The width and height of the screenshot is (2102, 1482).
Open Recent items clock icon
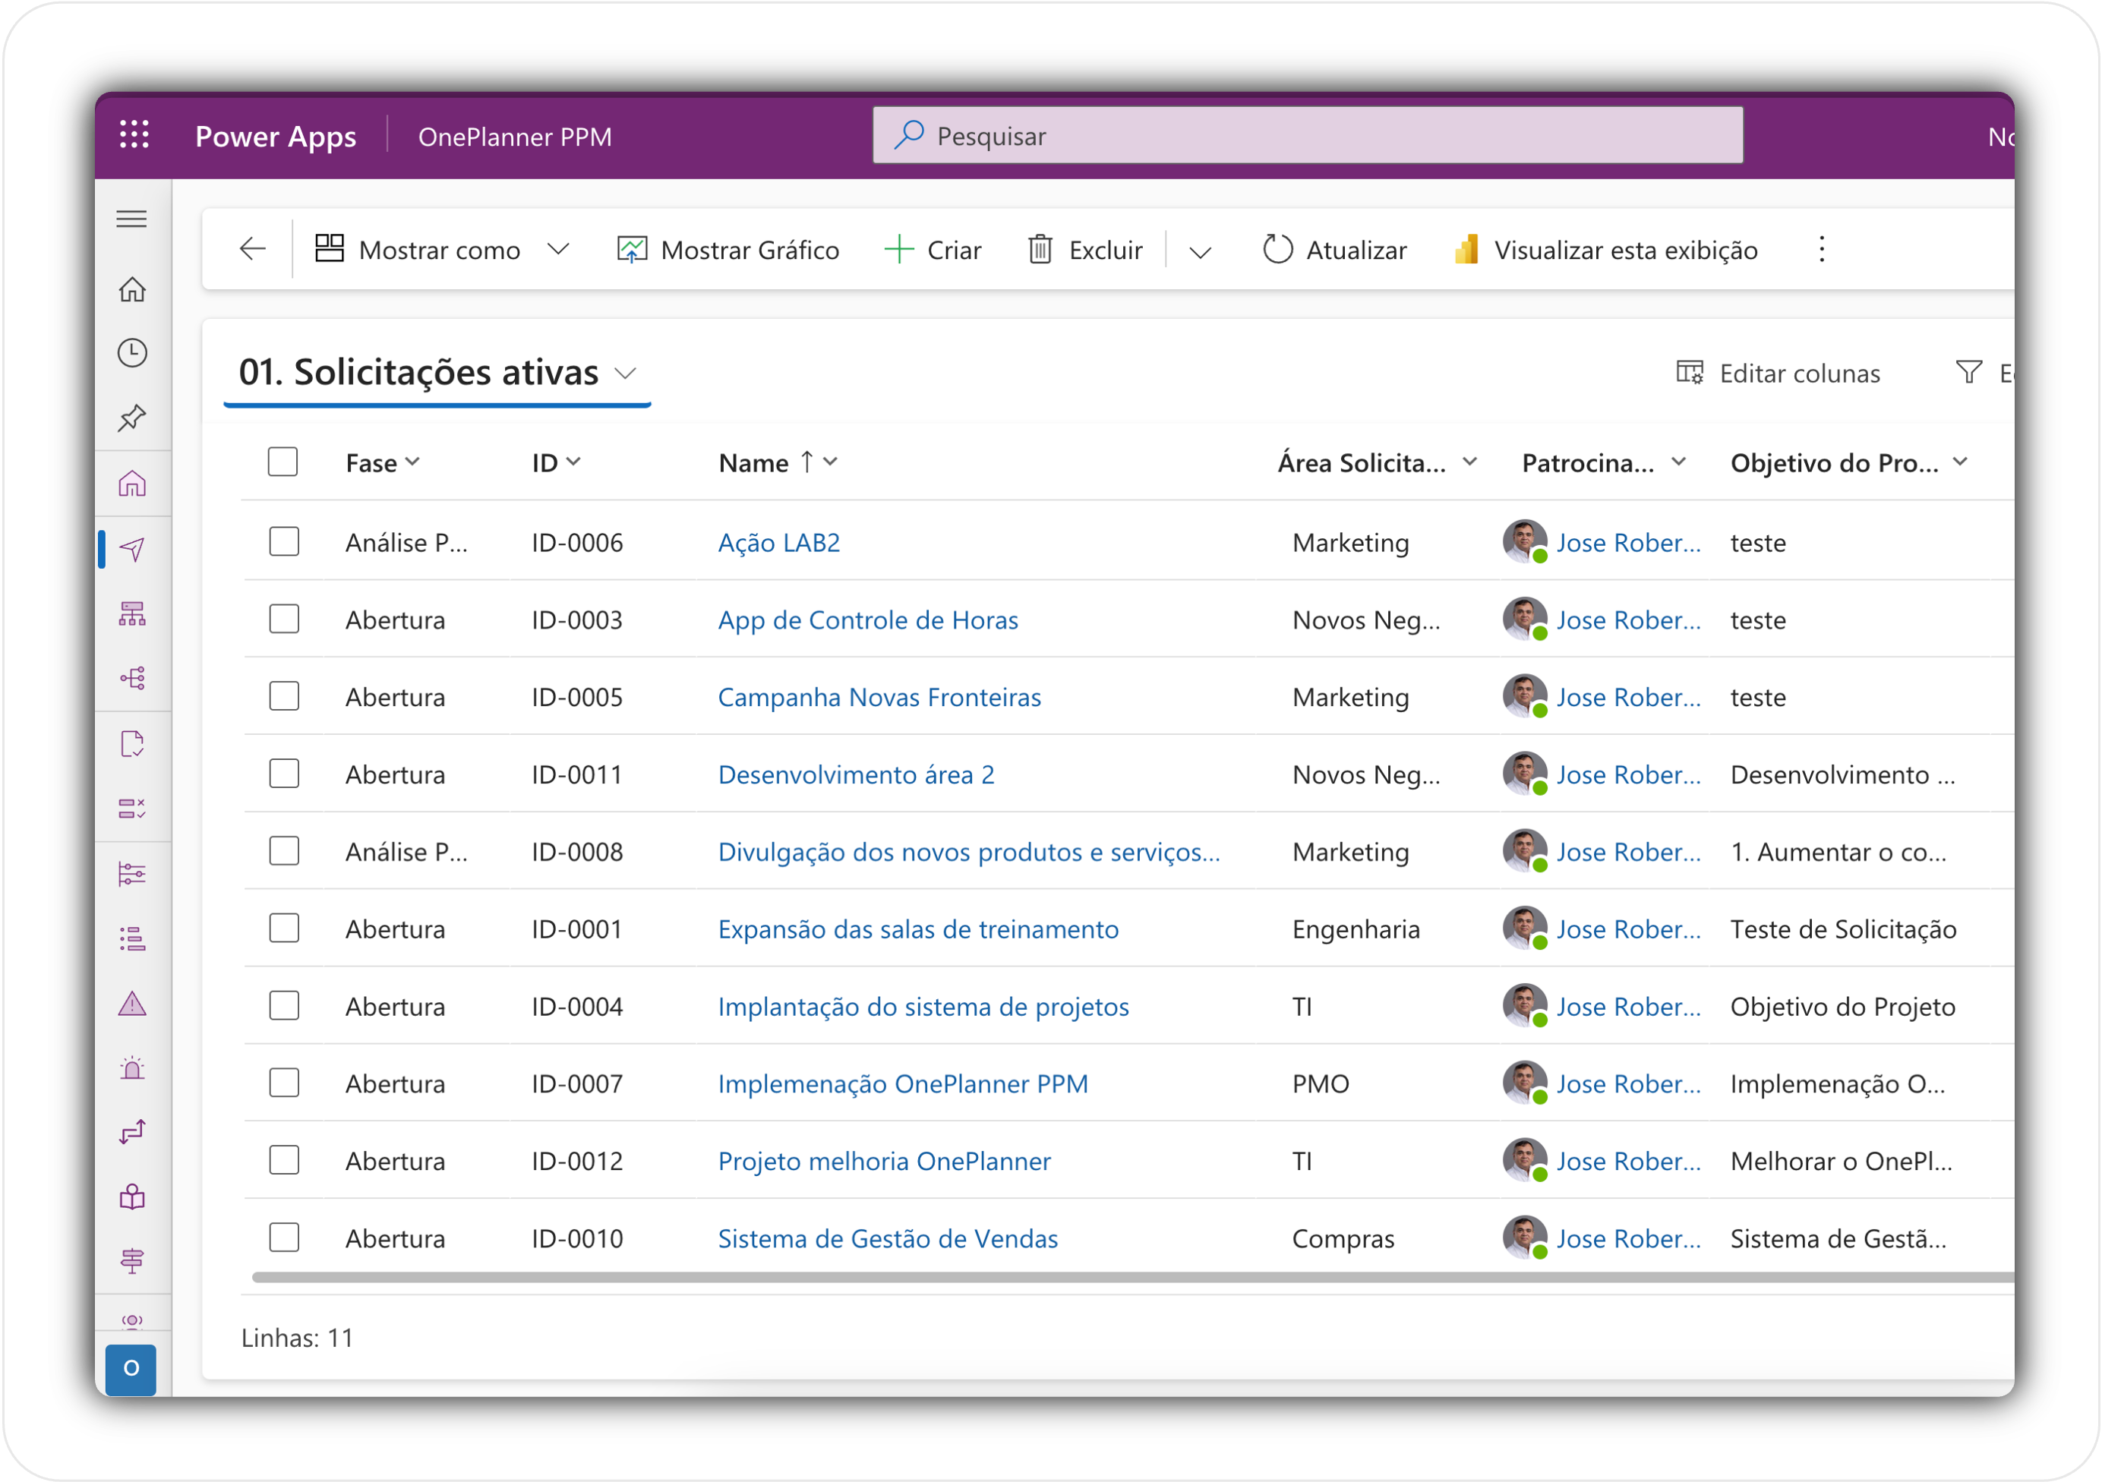[x=132, y=353]
